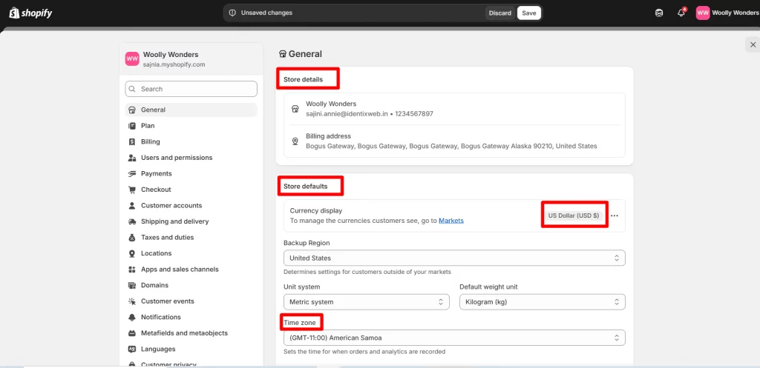Click the Plan icon in sidebar
This screenshot has width=760, height=368.
[x=132, y=126]
